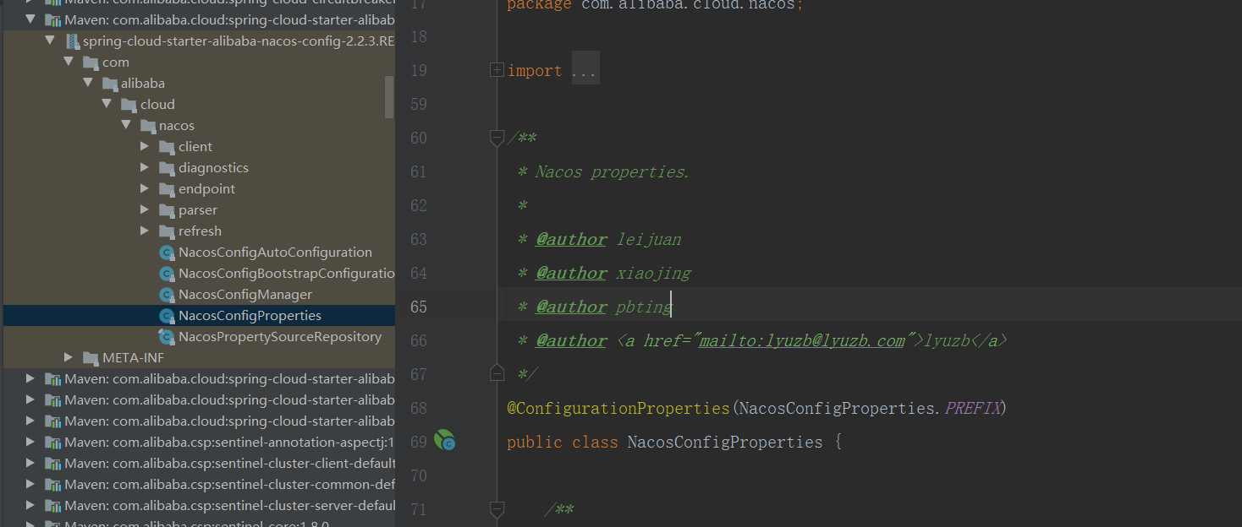Click the NacosConfigProperties class icon in tree

click(x=167, y=316)
